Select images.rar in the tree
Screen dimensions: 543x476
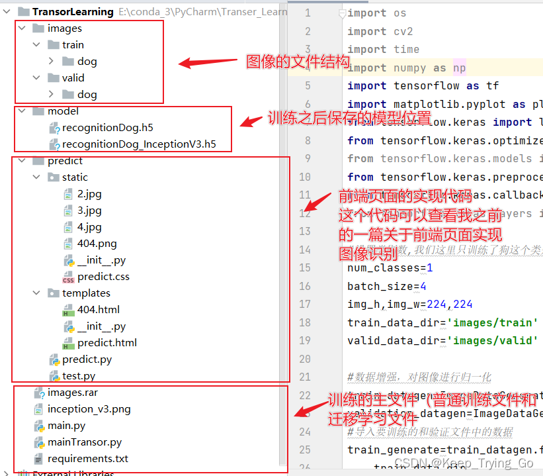click(73, 393)
